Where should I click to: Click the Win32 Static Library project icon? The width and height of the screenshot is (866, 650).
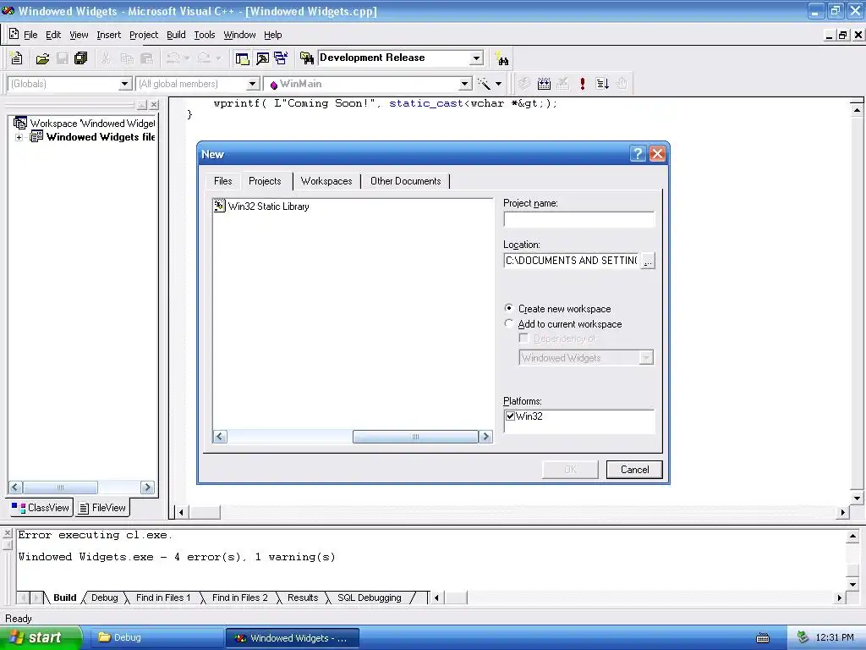pos(219,207)
